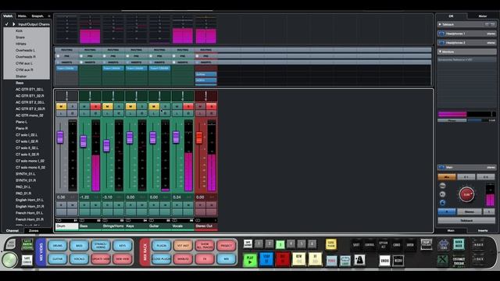
Task: Switch to the KEYS mix view
Action: click(122, 246)
